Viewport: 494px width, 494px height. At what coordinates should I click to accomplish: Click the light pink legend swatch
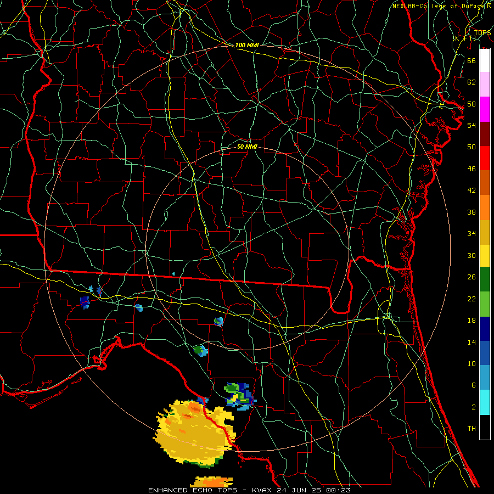point(485,85)
